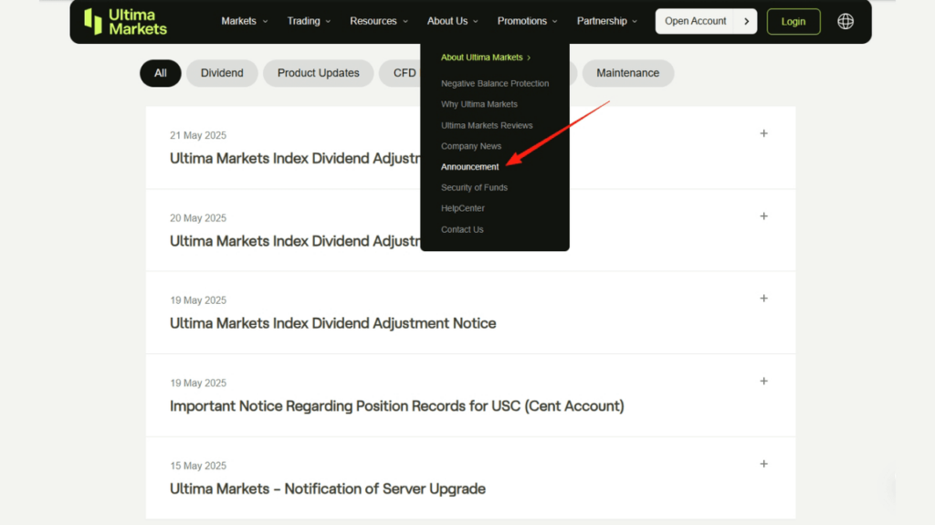The width and height of the screenshot is (935, 525).
Task: Choose HelpCenter in About Us menu
Action: coord(463,208)
